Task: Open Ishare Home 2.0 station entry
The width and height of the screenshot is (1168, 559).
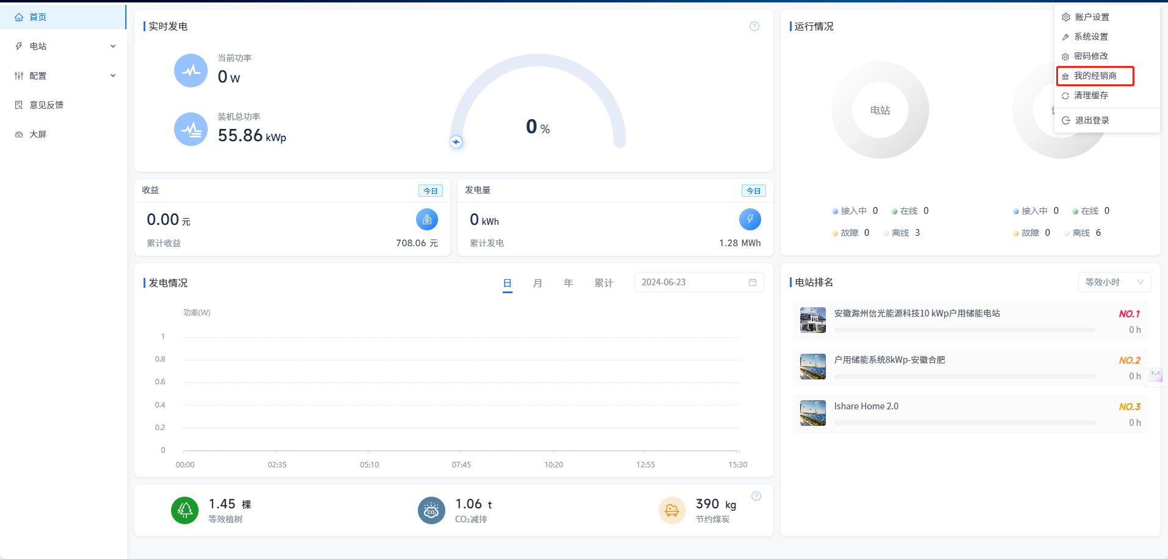Action: [x=866, y=406]
